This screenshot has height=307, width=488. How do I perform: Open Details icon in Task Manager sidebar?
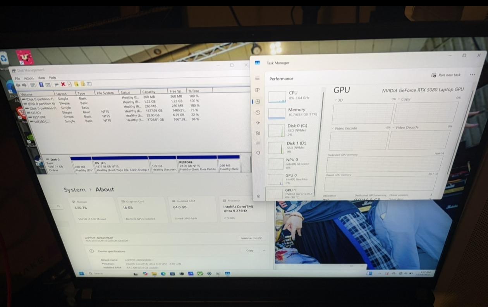[258, 143]
